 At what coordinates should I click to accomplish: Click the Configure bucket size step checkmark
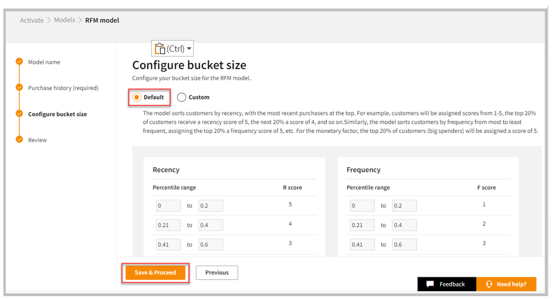tap(19, 114)
